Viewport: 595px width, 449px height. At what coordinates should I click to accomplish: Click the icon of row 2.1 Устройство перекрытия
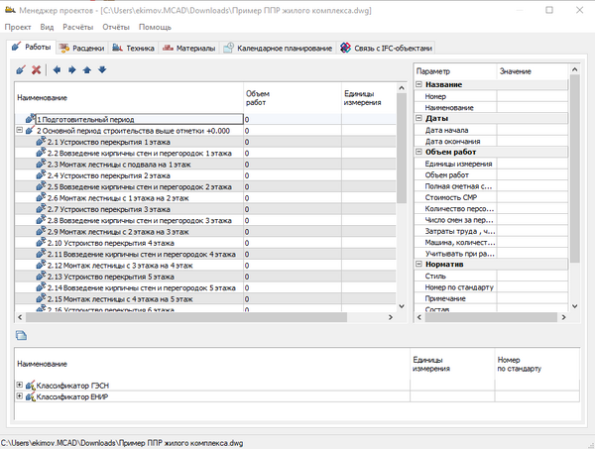coord(41,142)
